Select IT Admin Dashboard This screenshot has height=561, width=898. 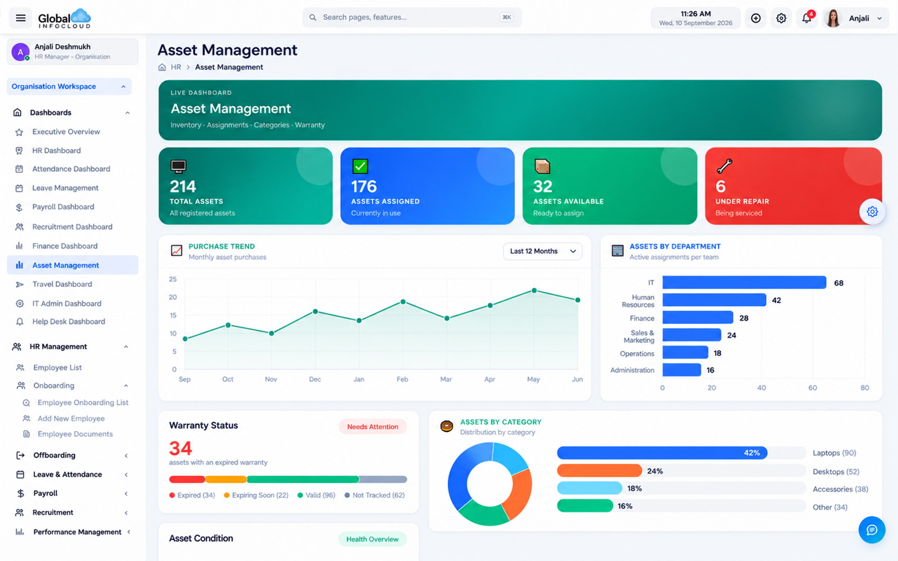click(x=67, y=304)
